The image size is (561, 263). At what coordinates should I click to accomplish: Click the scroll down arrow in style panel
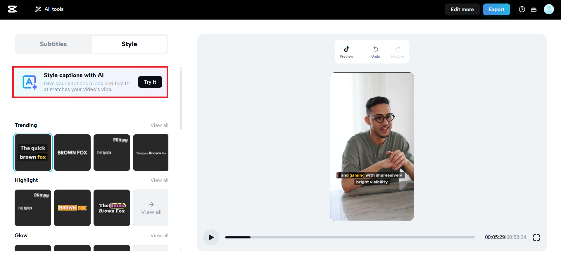tap(181, 250)
